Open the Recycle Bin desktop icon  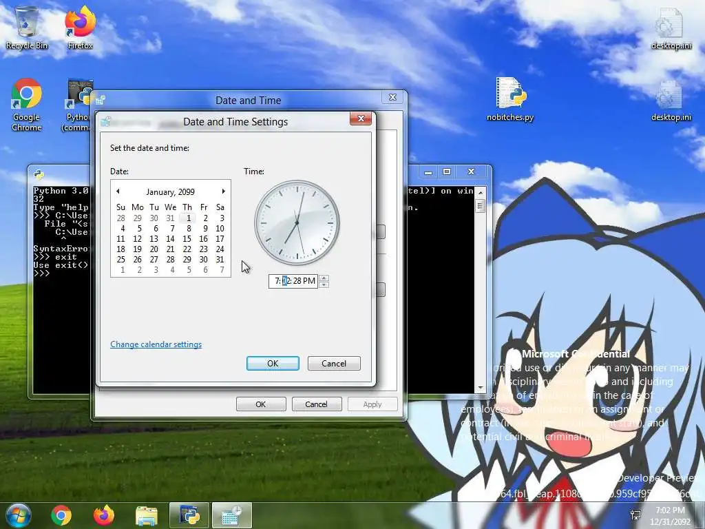click(x=27, y=27)
